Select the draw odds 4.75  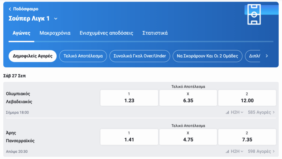[x=188, y=137]
